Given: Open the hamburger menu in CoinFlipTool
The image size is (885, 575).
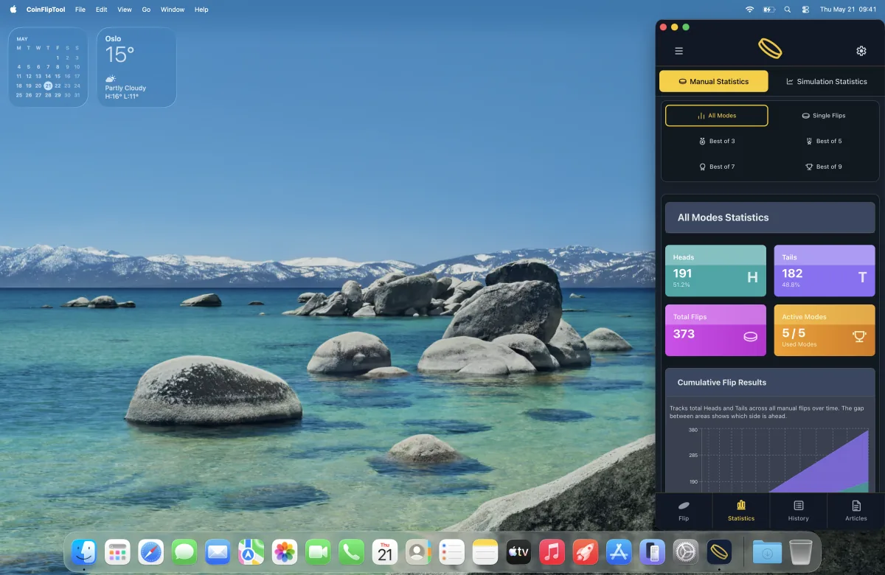Looking at the screenshot, I should coord(678,51).
